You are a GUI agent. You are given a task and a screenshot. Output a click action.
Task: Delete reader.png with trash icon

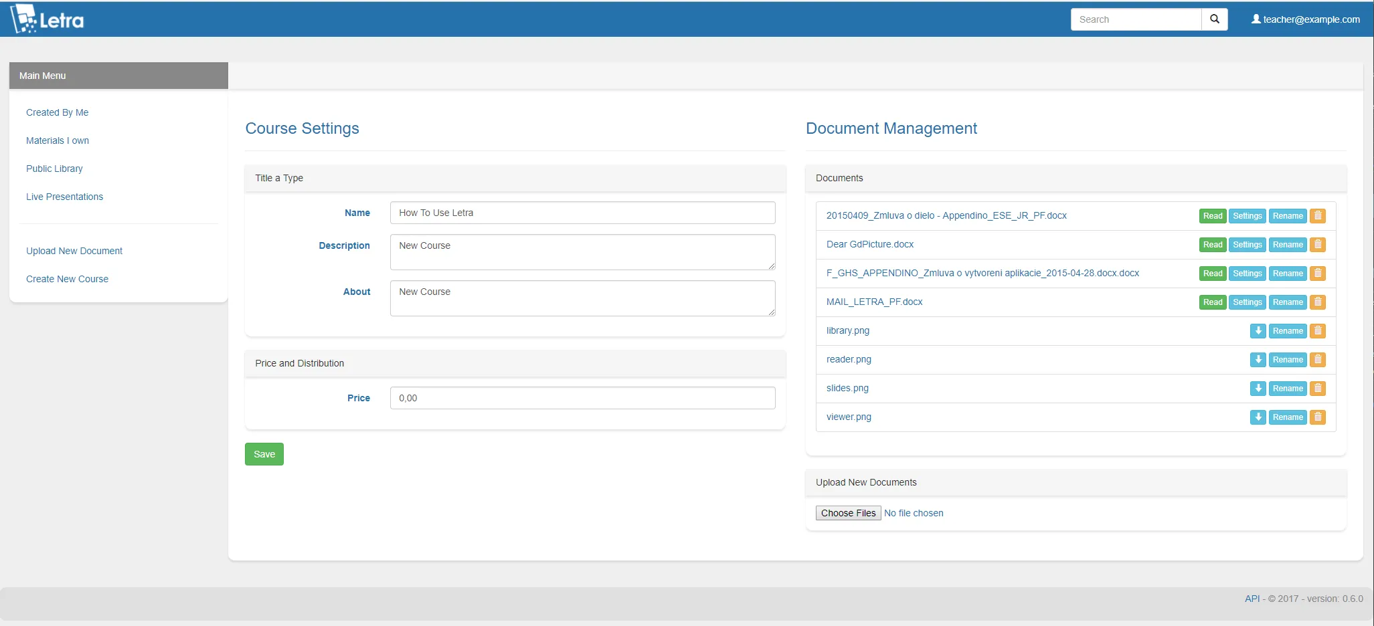1318,360
